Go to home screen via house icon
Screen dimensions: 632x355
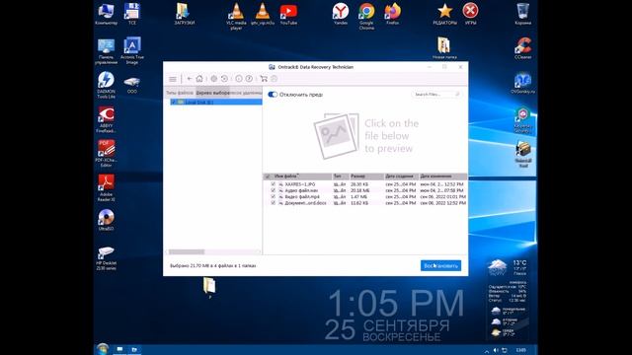point(199,79)
